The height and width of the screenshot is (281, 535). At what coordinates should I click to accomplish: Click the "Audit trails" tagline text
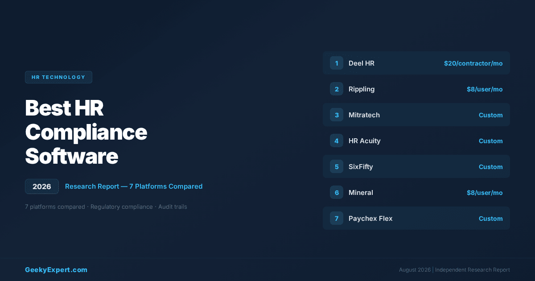(x=173, y=207)
